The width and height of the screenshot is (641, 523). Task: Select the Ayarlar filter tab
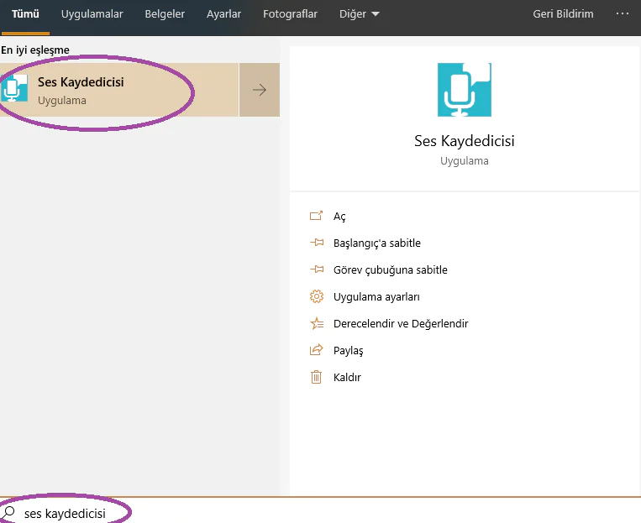coord(223,14)
